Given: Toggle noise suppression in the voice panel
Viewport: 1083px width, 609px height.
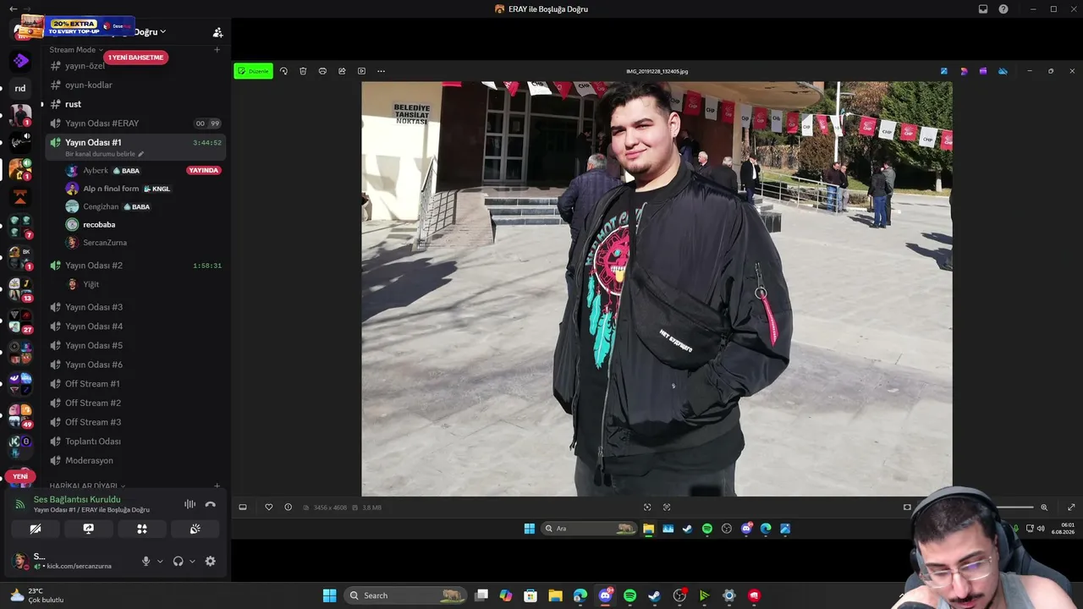Looking at the screenshot, I should 190,504.
